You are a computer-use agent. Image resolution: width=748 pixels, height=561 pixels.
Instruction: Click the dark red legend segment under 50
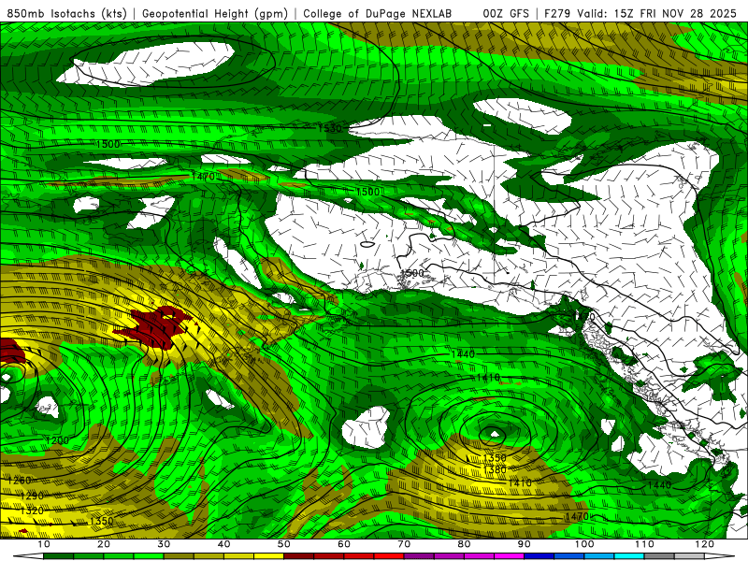[298, 556]
